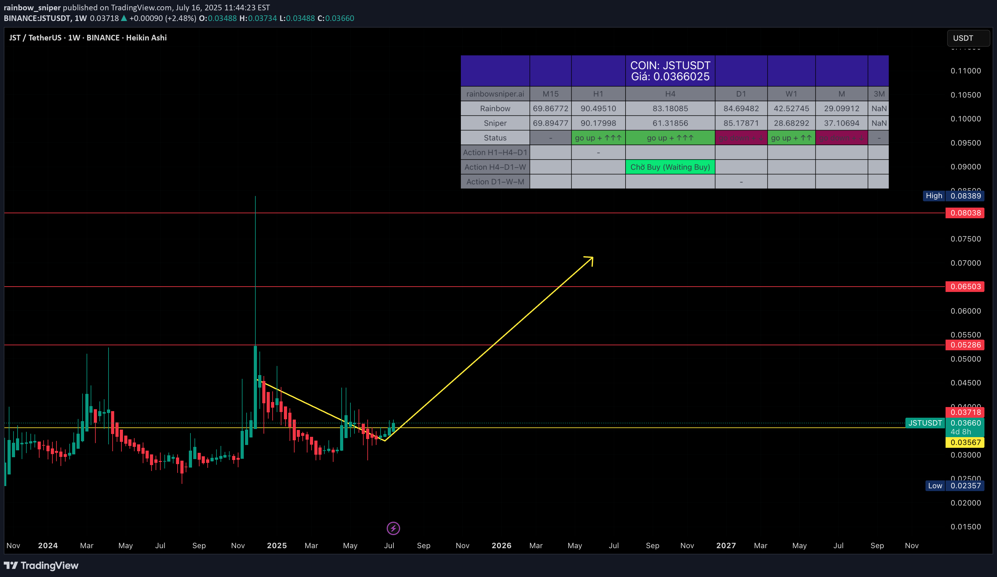Click the Rainbow W1 value 42.52745
This screenshot has width=997, height=577.
(791, 109)
